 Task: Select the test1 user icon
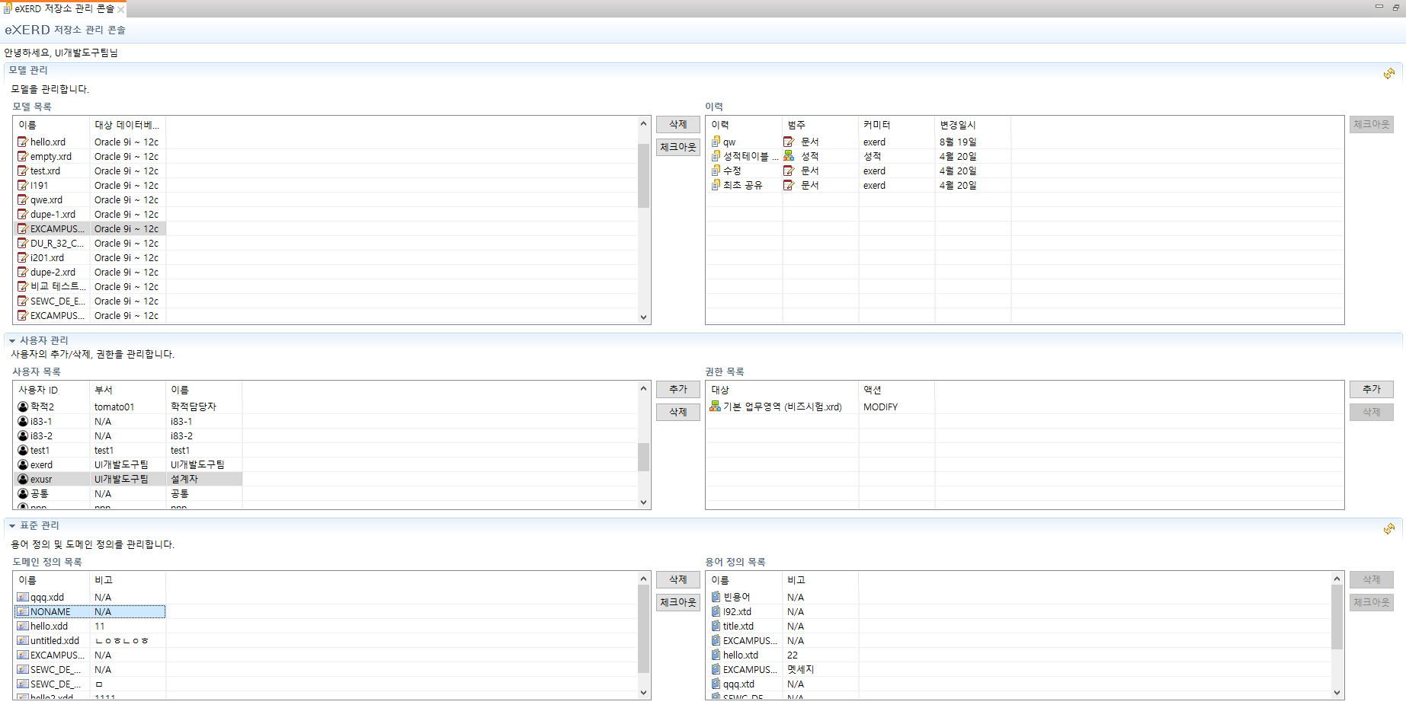23,450
